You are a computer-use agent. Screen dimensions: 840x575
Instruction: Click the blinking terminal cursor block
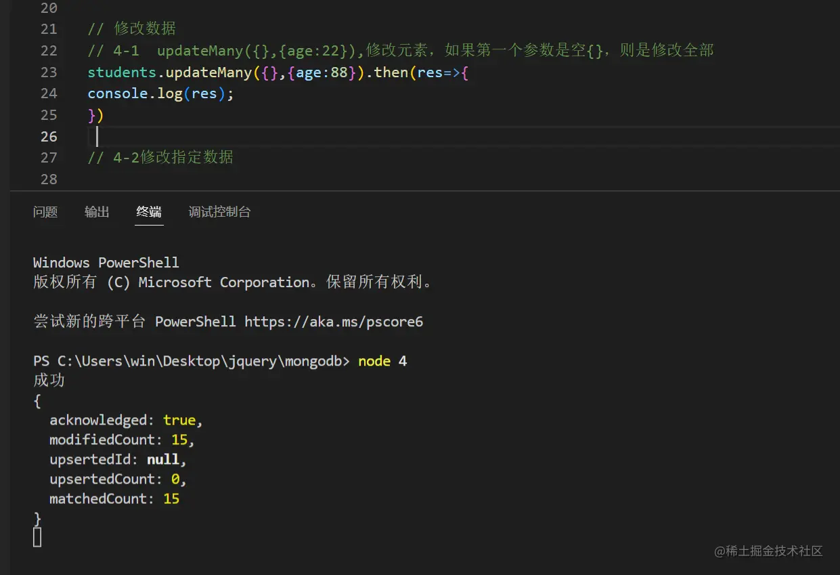[x=37, y=536]
